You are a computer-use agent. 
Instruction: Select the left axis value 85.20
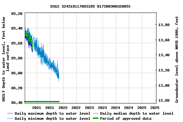coord(17,14)
